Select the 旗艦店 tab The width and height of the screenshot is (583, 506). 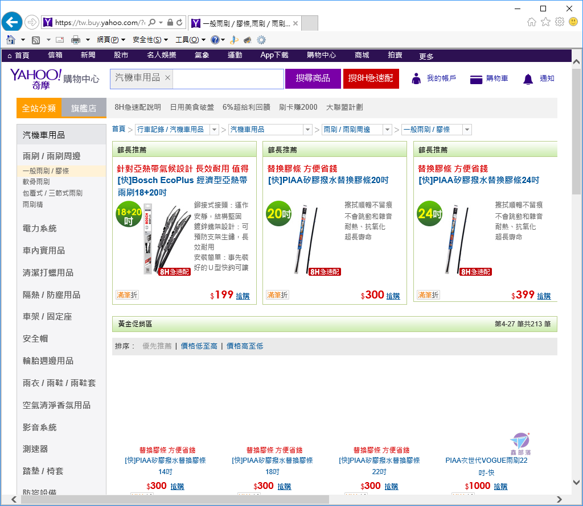[84, 108]
